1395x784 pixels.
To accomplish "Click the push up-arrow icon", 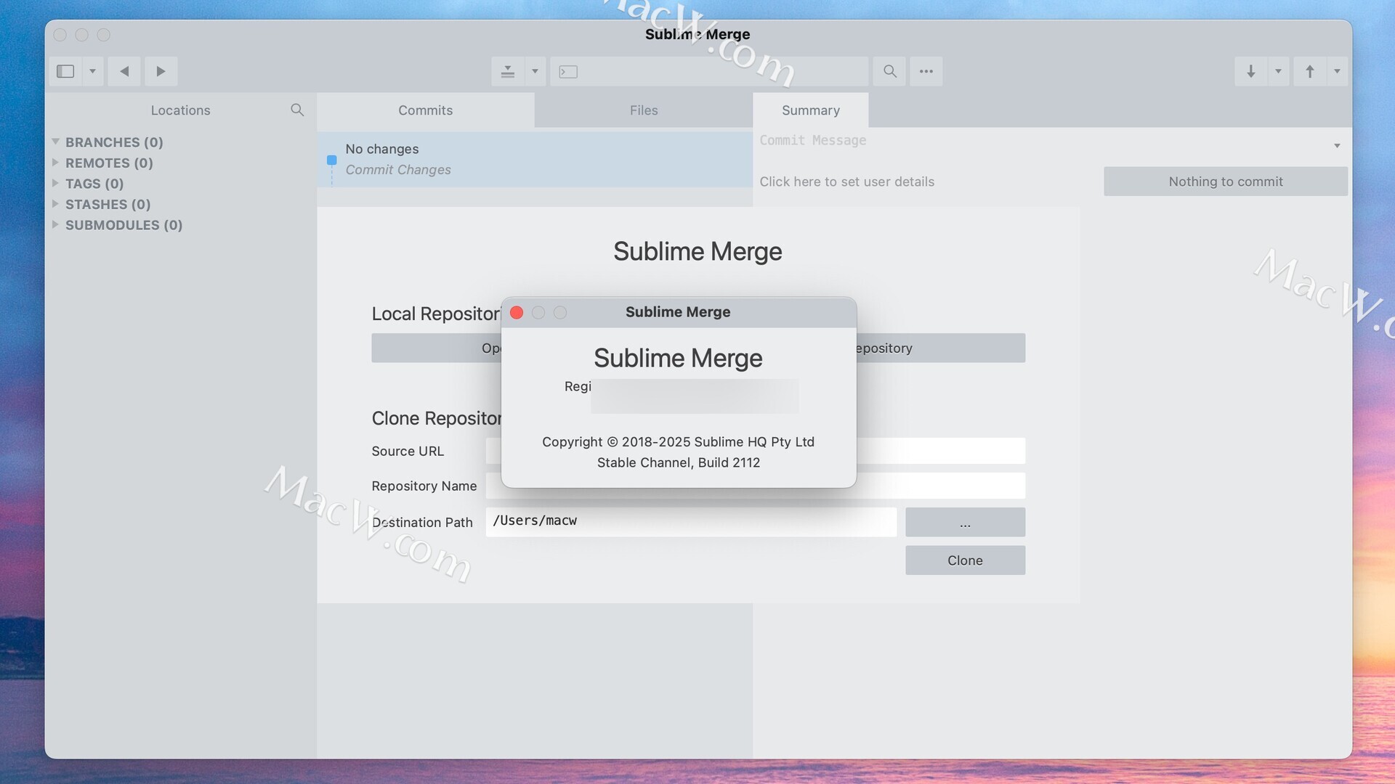I will [1309, 71].
